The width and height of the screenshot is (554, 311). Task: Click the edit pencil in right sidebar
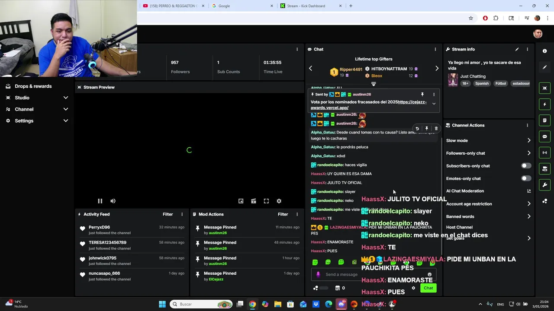(x=544, y=67)
